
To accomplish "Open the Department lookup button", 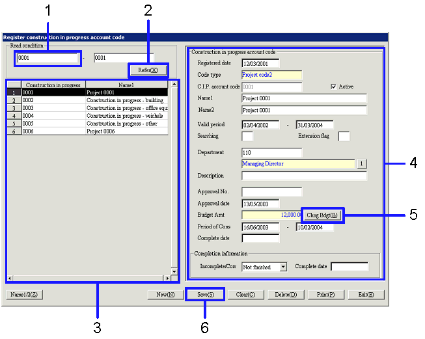I will pyautogui.click(x=363, y=164).
